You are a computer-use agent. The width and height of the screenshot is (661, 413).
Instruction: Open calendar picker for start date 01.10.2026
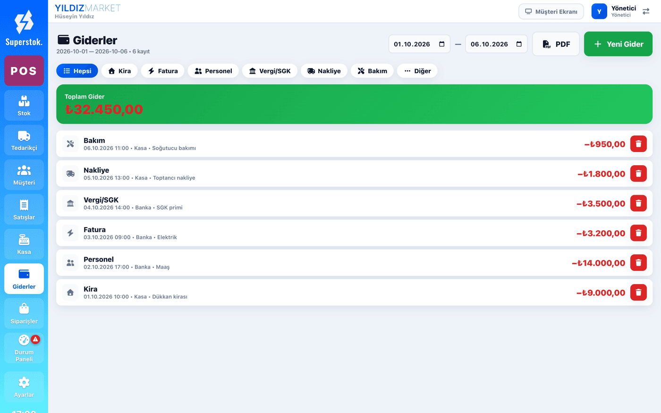point(442,44)
